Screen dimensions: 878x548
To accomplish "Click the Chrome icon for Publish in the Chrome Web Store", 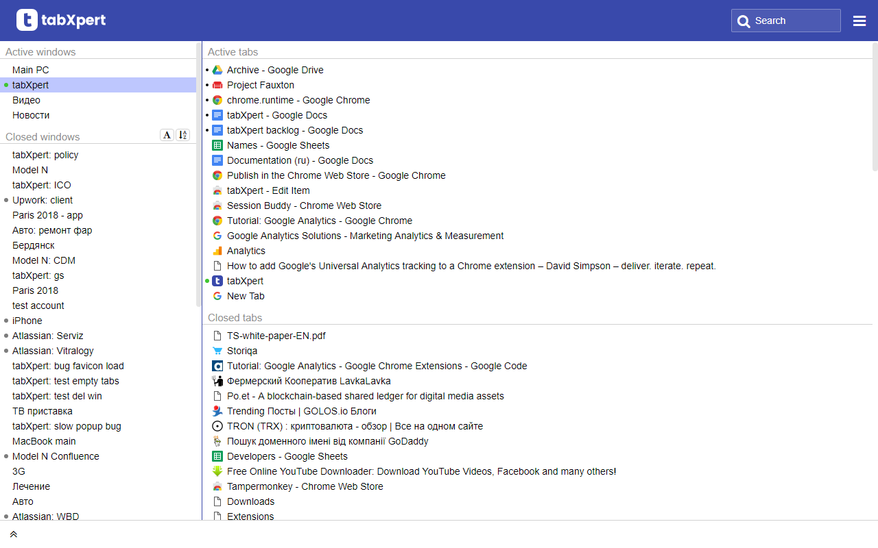I will pyautogui.click(x=217, y=175).
